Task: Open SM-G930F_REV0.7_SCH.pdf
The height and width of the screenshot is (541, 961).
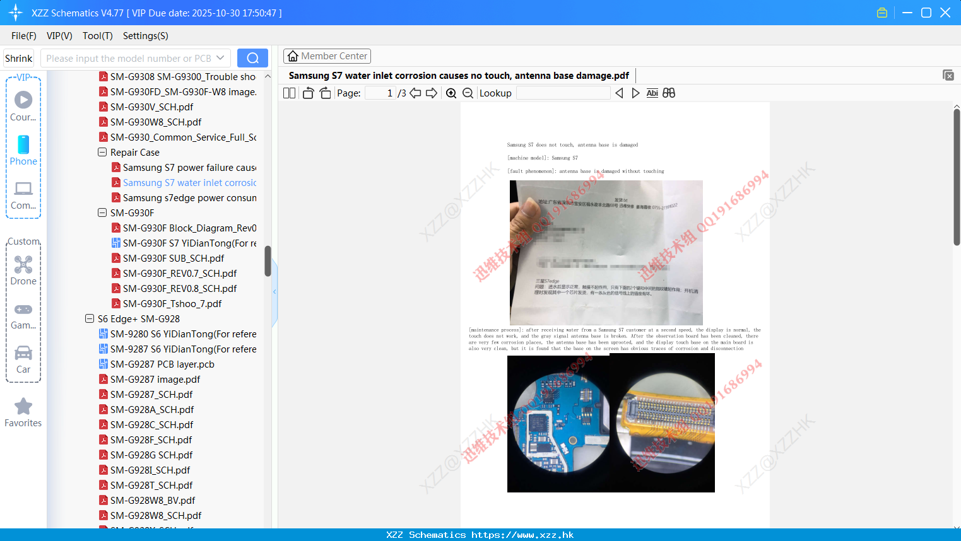Action: (174, 273)
